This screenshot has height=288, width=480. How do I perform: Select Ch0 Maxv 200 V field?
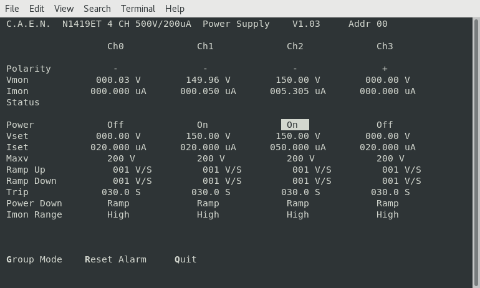[121, 158]
